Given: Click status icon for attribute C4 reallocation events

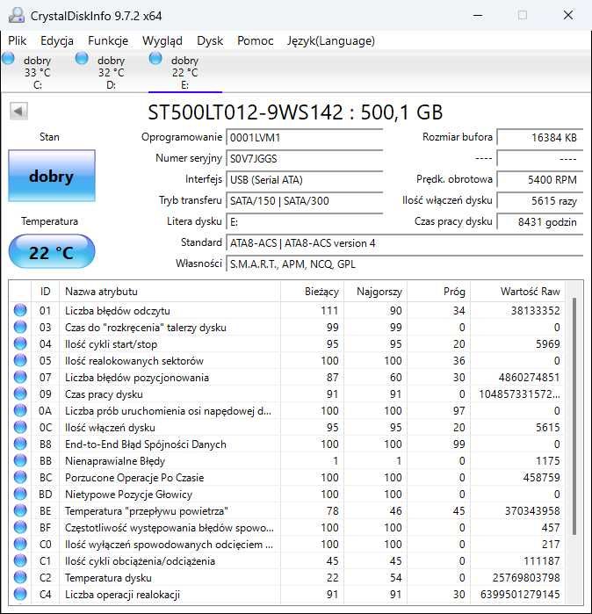Looking at the screenshot, I should click(20, 594).
